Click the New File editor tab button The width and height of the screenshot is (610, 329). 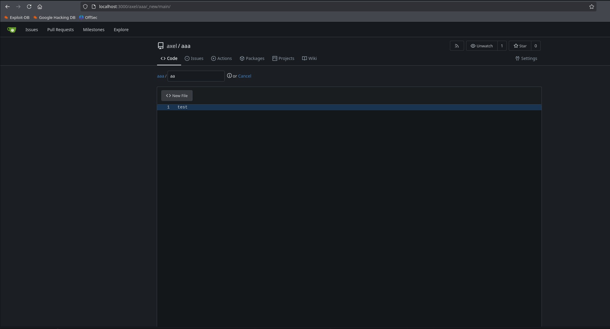tap(177, 96)
